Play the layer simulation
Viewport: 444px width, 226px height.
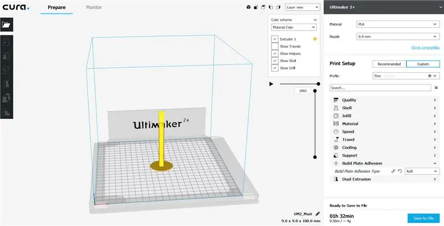271,84
